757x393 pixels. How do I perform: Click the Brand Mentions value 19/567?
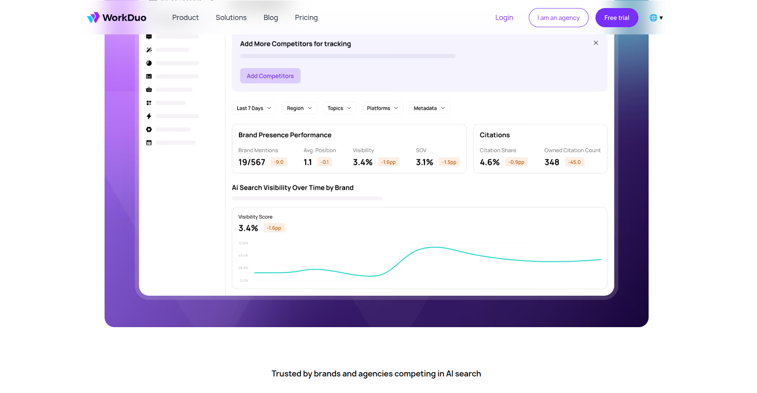point(252,162)
